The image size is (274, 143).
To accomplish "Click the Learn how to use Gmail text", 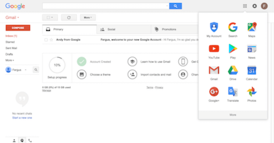I will click(x=155, y=62).
